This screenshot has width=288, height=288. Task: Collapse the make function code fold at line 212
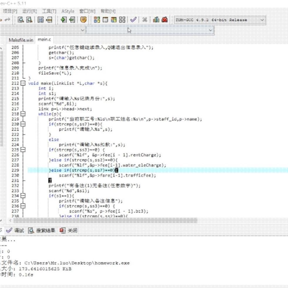pyautogui.click(x=24, y=83)
